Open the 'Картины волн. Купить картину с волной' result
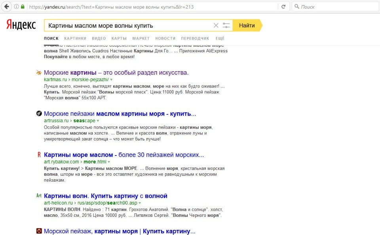Image resolution: width=380 pixels, height=235 pixels. (x=105, y=196)
